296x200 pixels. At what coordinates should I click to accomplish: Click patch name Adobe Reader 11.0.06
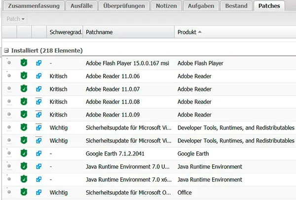[112, 76]
